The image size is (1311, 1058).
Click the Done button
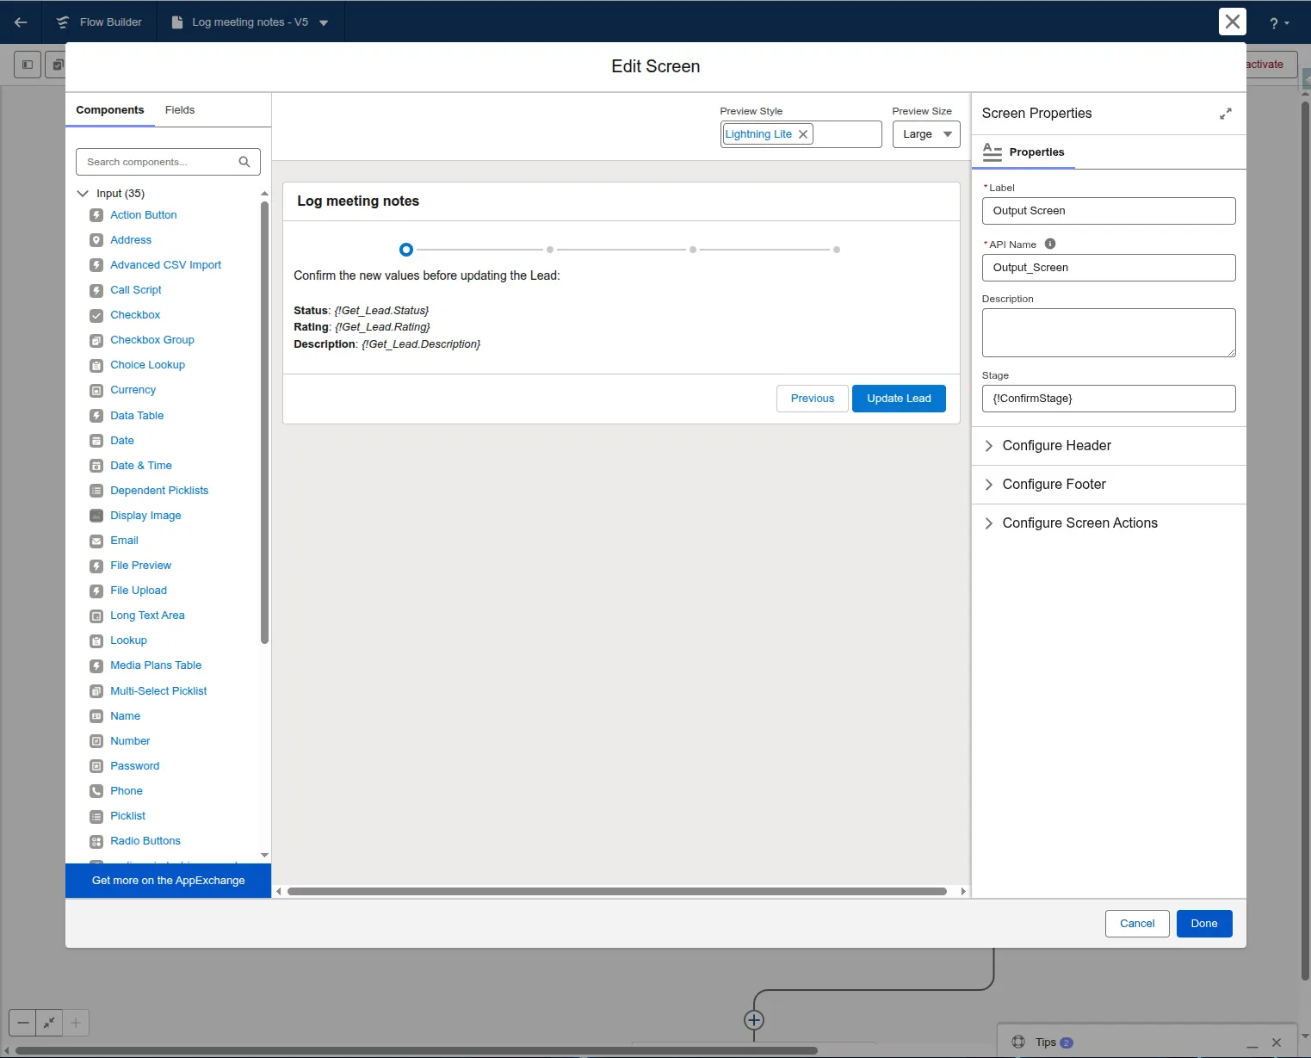coord(1203,923)
